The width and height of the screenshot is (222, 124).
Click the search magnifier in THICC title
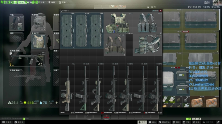61,10
